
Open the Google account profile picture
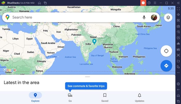click(x=154, y=17)
